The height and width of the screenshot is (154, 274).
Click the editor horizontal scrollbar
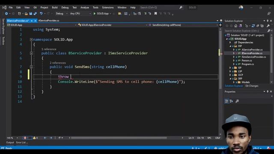pos(119,138)
